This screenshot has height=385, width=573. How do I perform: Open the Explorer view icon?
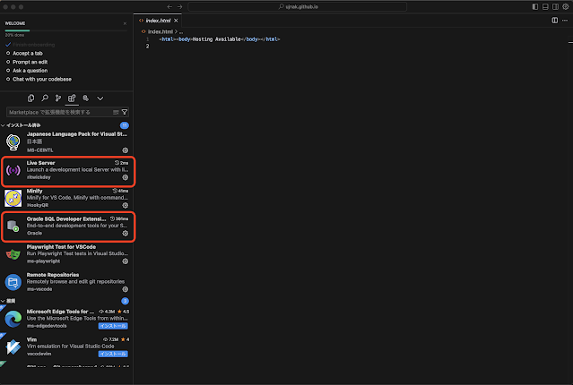point(31,98)
